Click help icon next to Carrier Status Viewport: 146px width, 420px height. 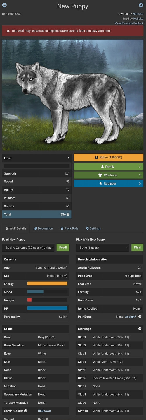tap(26, 411)
